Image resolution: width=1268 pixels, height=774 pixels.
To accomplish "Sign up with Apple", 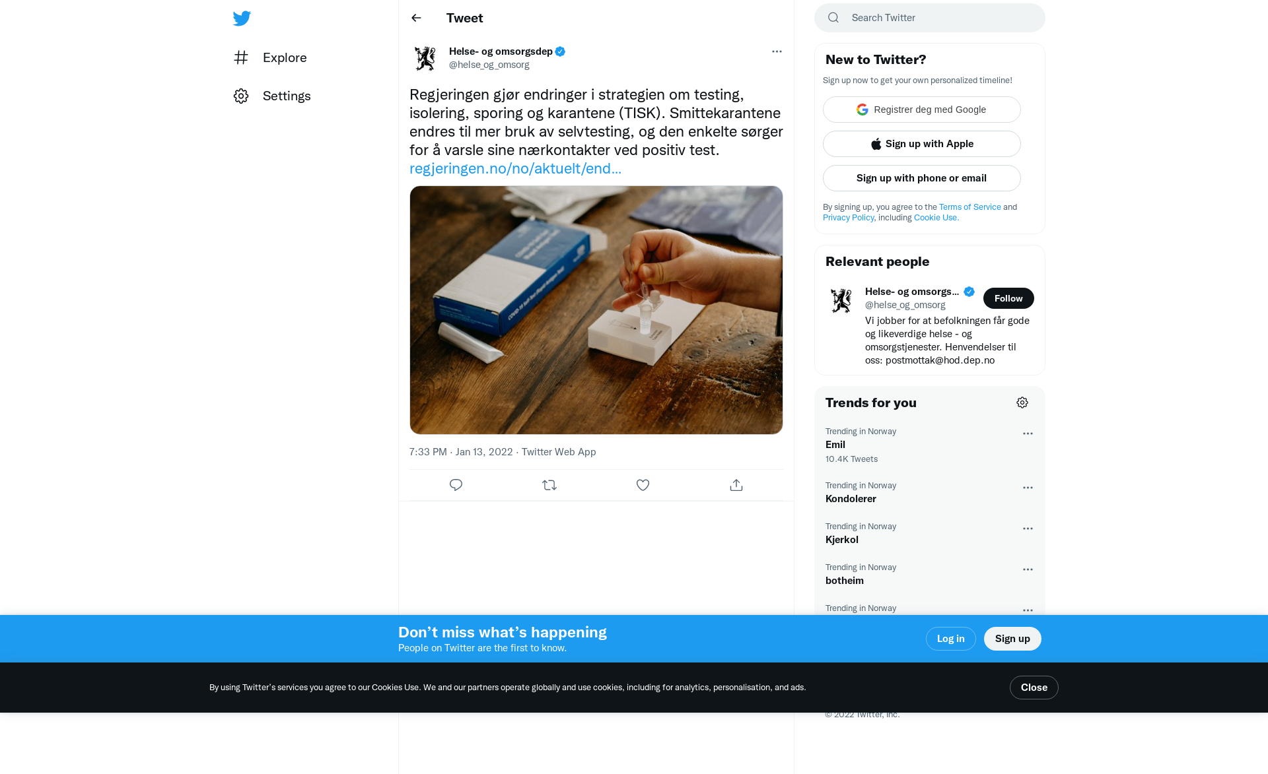I will click(x=922, y=144).
